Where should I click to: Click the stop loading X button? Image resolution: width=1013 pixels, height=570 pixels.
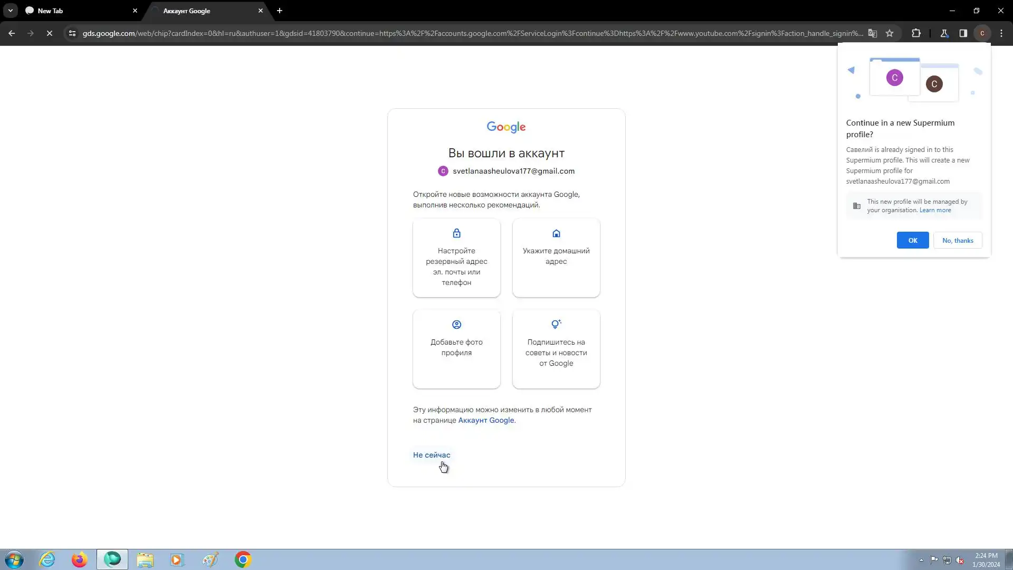pos(49,33)
